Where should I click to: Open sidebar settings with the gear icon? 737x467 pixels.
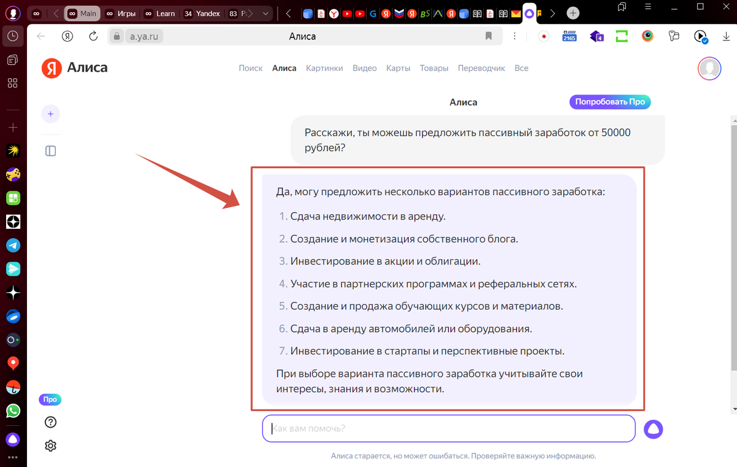click(50, 445)
